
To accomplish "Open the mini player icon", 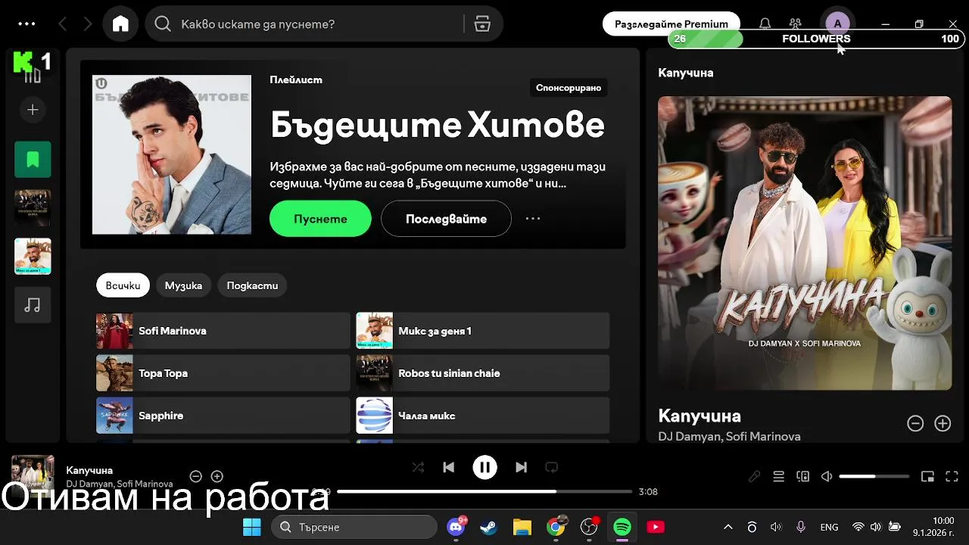I will click(927, 476).
